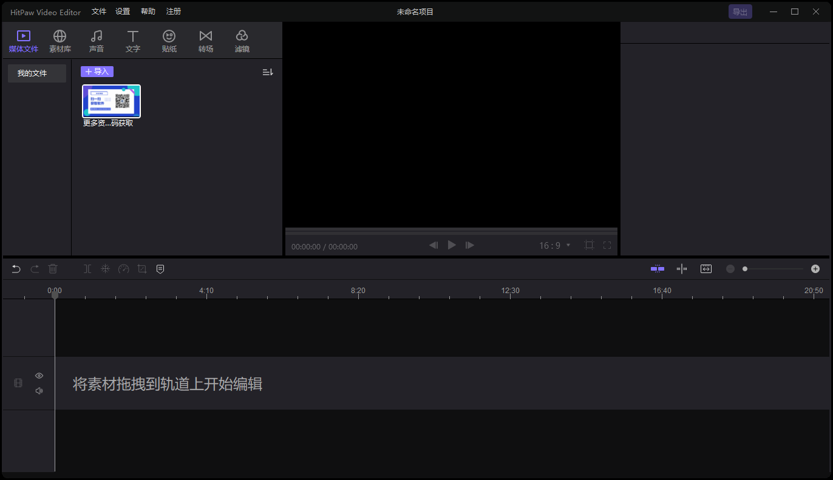Redo the last action

[x=35, y=269]
